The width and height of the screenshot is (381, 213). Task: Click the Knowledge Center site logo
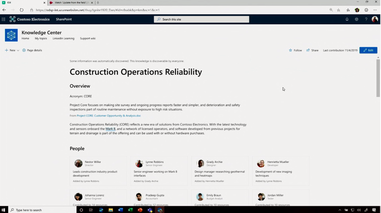11,35
